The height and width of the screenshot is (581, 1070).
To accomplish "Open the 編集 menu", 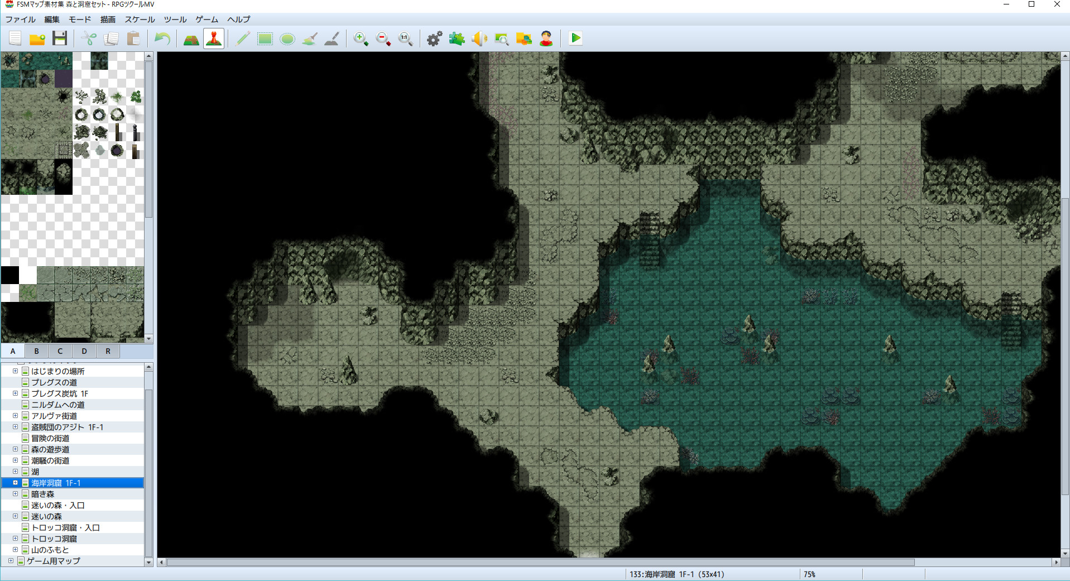I will click(52, 19).
